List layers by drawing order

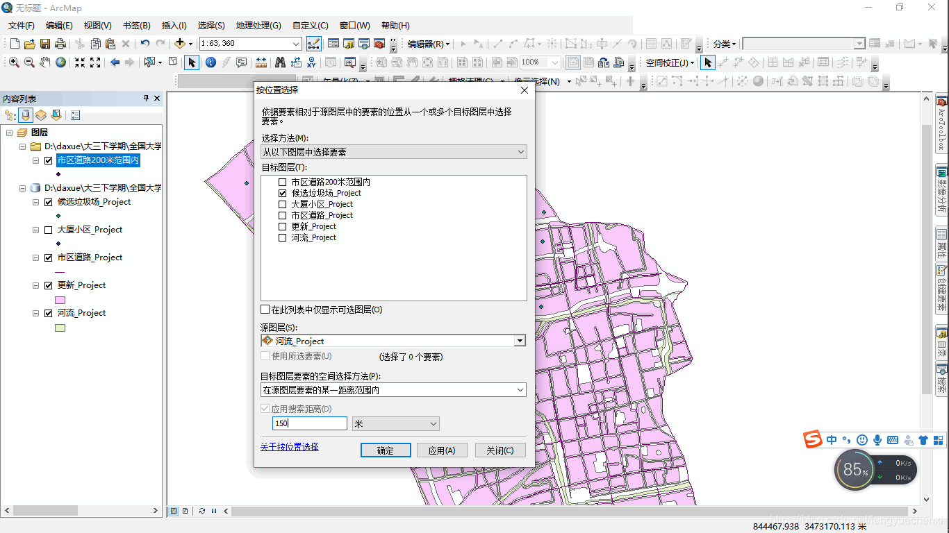pos(10,115)
